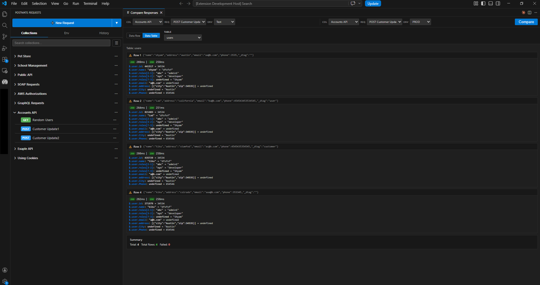Toggle the primary side bar layout icon
Image resolution: width=540 pixels, height=285 pixels.
[x=483, y=3]
